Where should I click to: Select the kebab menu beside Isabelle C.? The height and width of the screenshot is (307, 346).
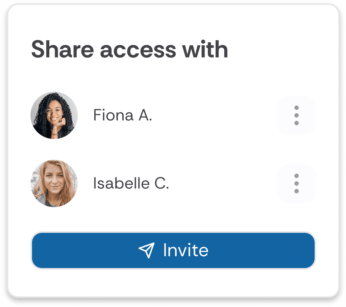[x=296, y=184]
